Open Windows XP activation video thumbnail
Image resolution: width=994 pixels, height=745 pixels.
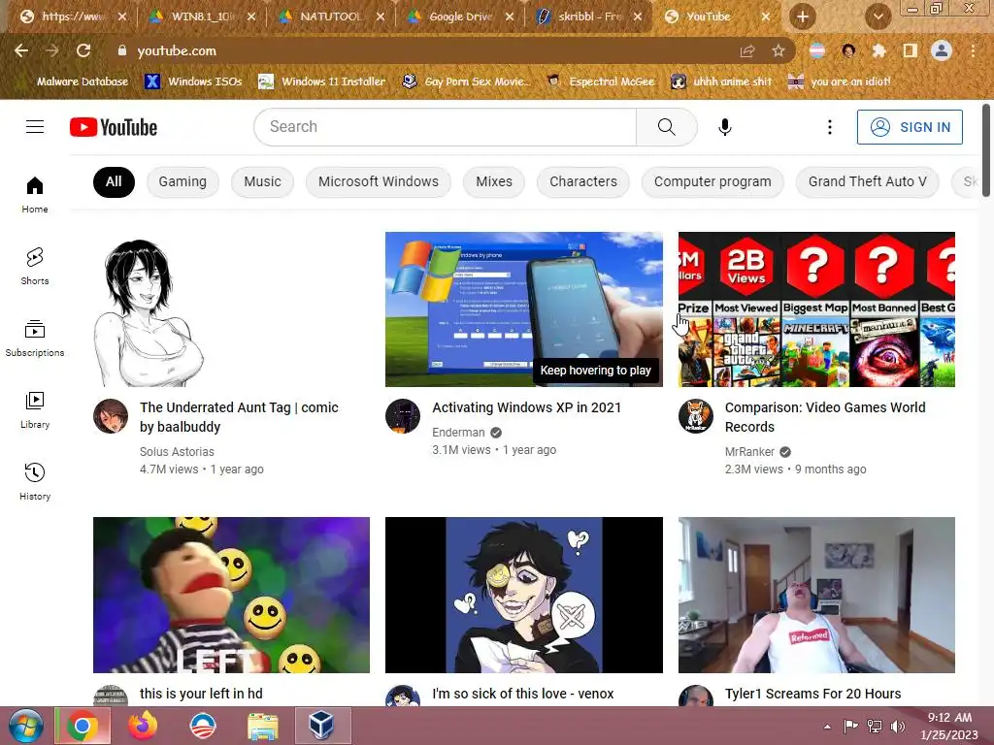[x=523, y=309]
